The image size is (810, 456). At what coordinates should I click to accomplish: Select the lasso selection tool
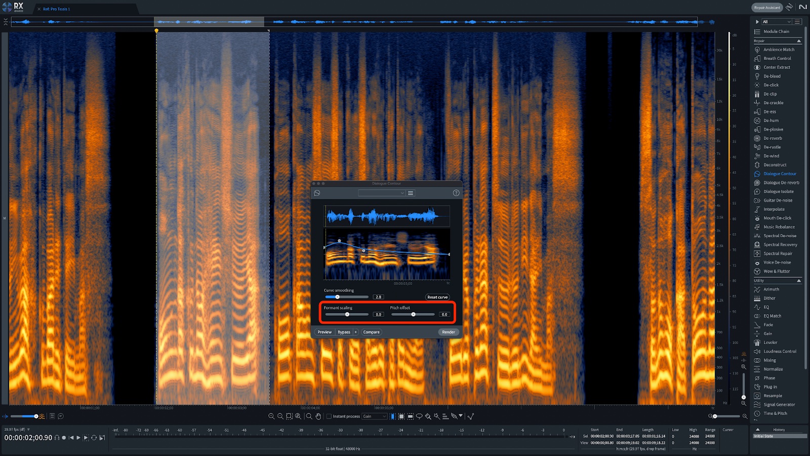pyautogui.click(x=419, y=416)
